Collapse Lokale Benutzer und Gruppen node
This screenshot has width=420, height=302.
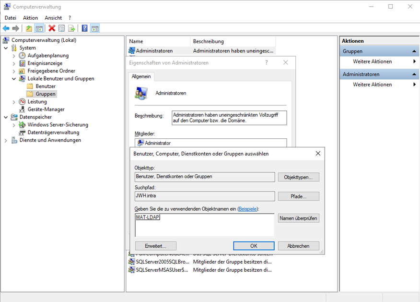coord(14,79)
